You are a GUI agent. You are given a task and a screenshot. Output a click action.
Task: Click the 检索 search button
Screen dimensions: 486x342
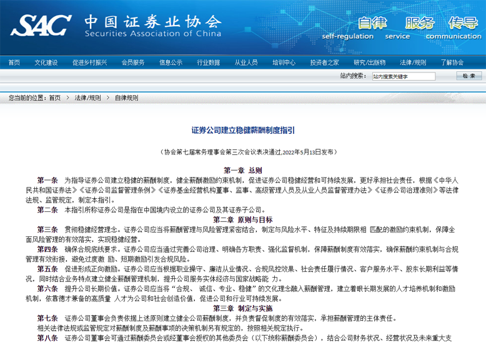point(469,76)
